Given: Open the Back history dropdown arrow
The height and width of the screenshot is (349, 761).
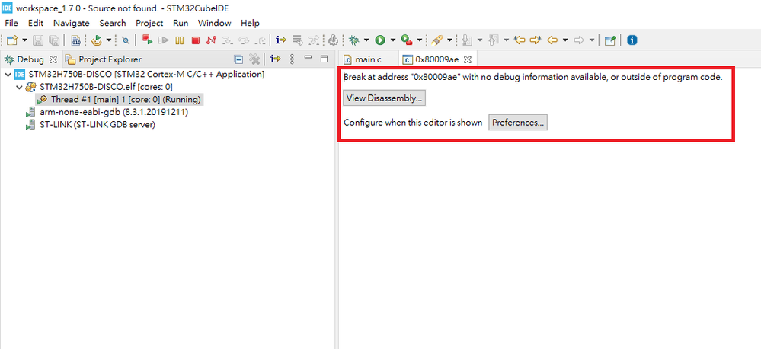Looking at the screenshot, I should pos(565,40).
